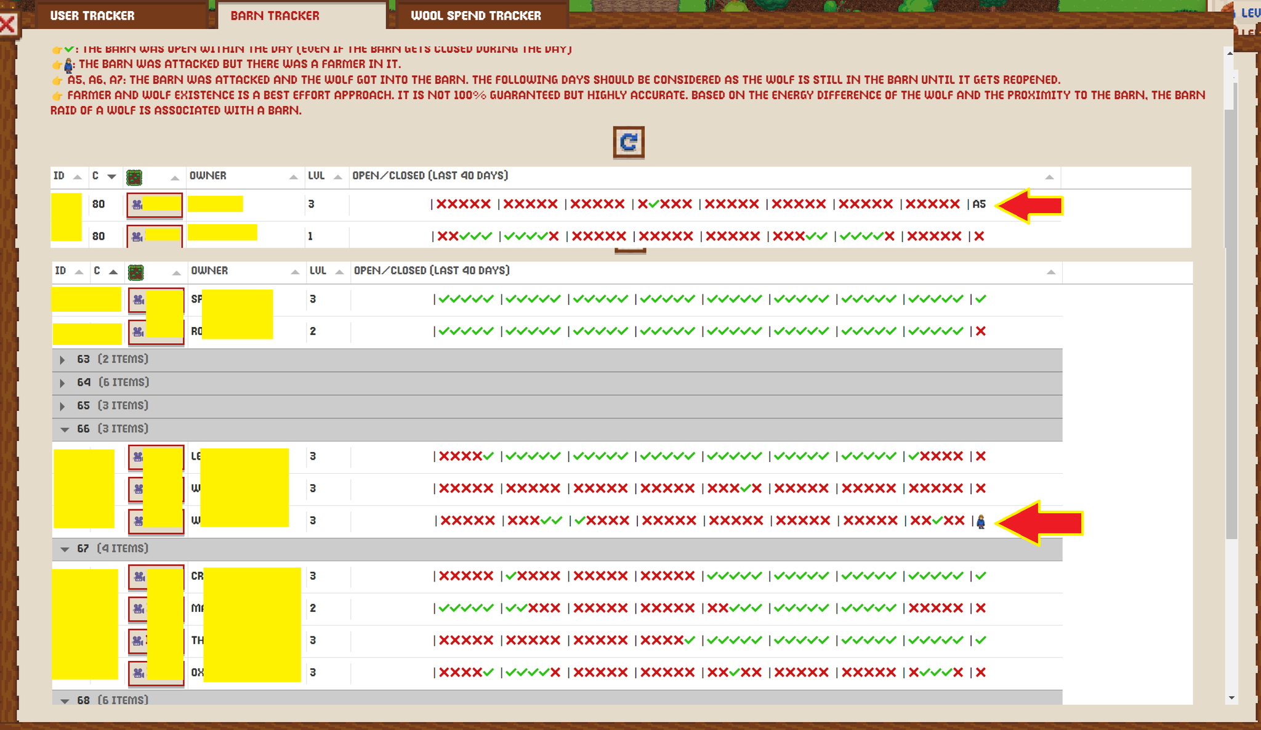Expand the 63 (2 items) group
The width and height of the screenshot is (1261, 730).
(62, 360)
